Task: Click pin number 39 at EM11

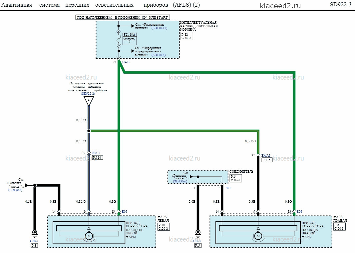Action: tap(84, 153)
